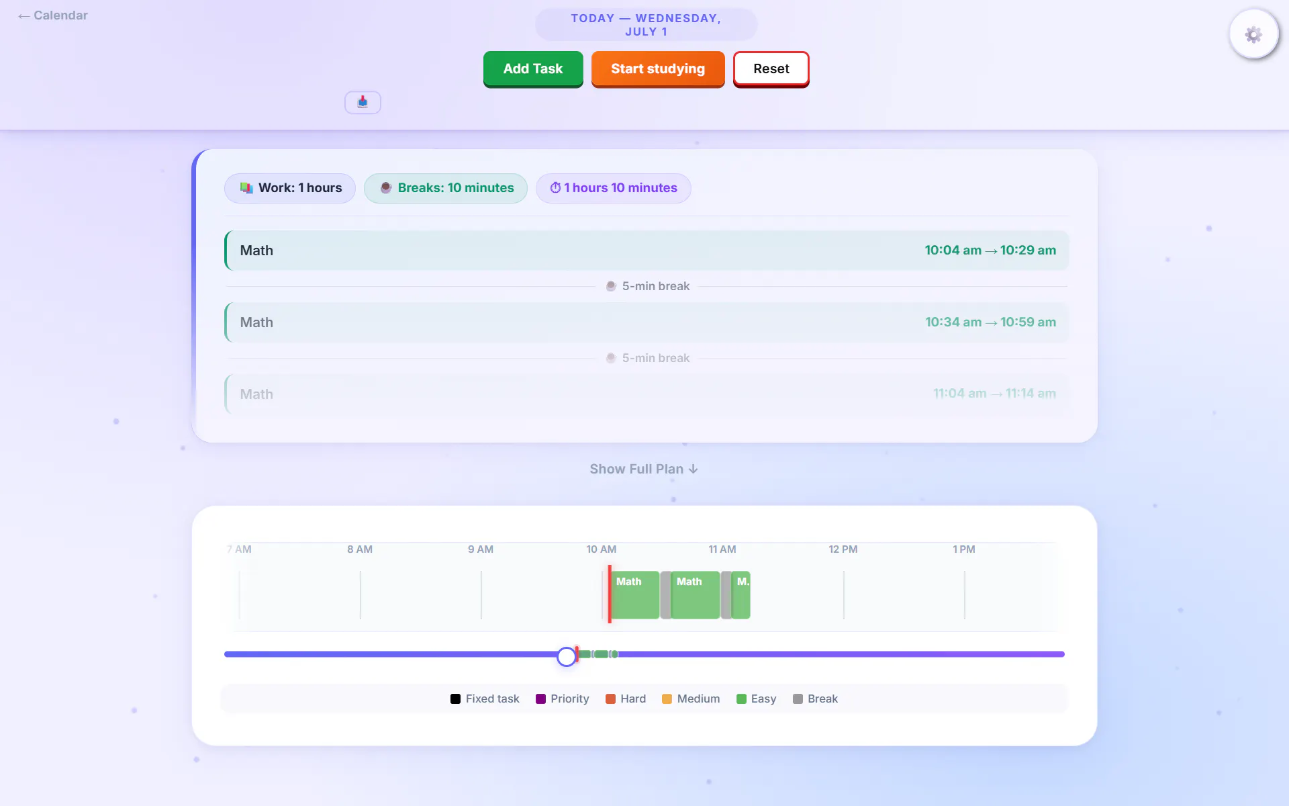This screenshot has height=806, width=1289.
Task: Click the Add Task button
Action: pos(533,69)
